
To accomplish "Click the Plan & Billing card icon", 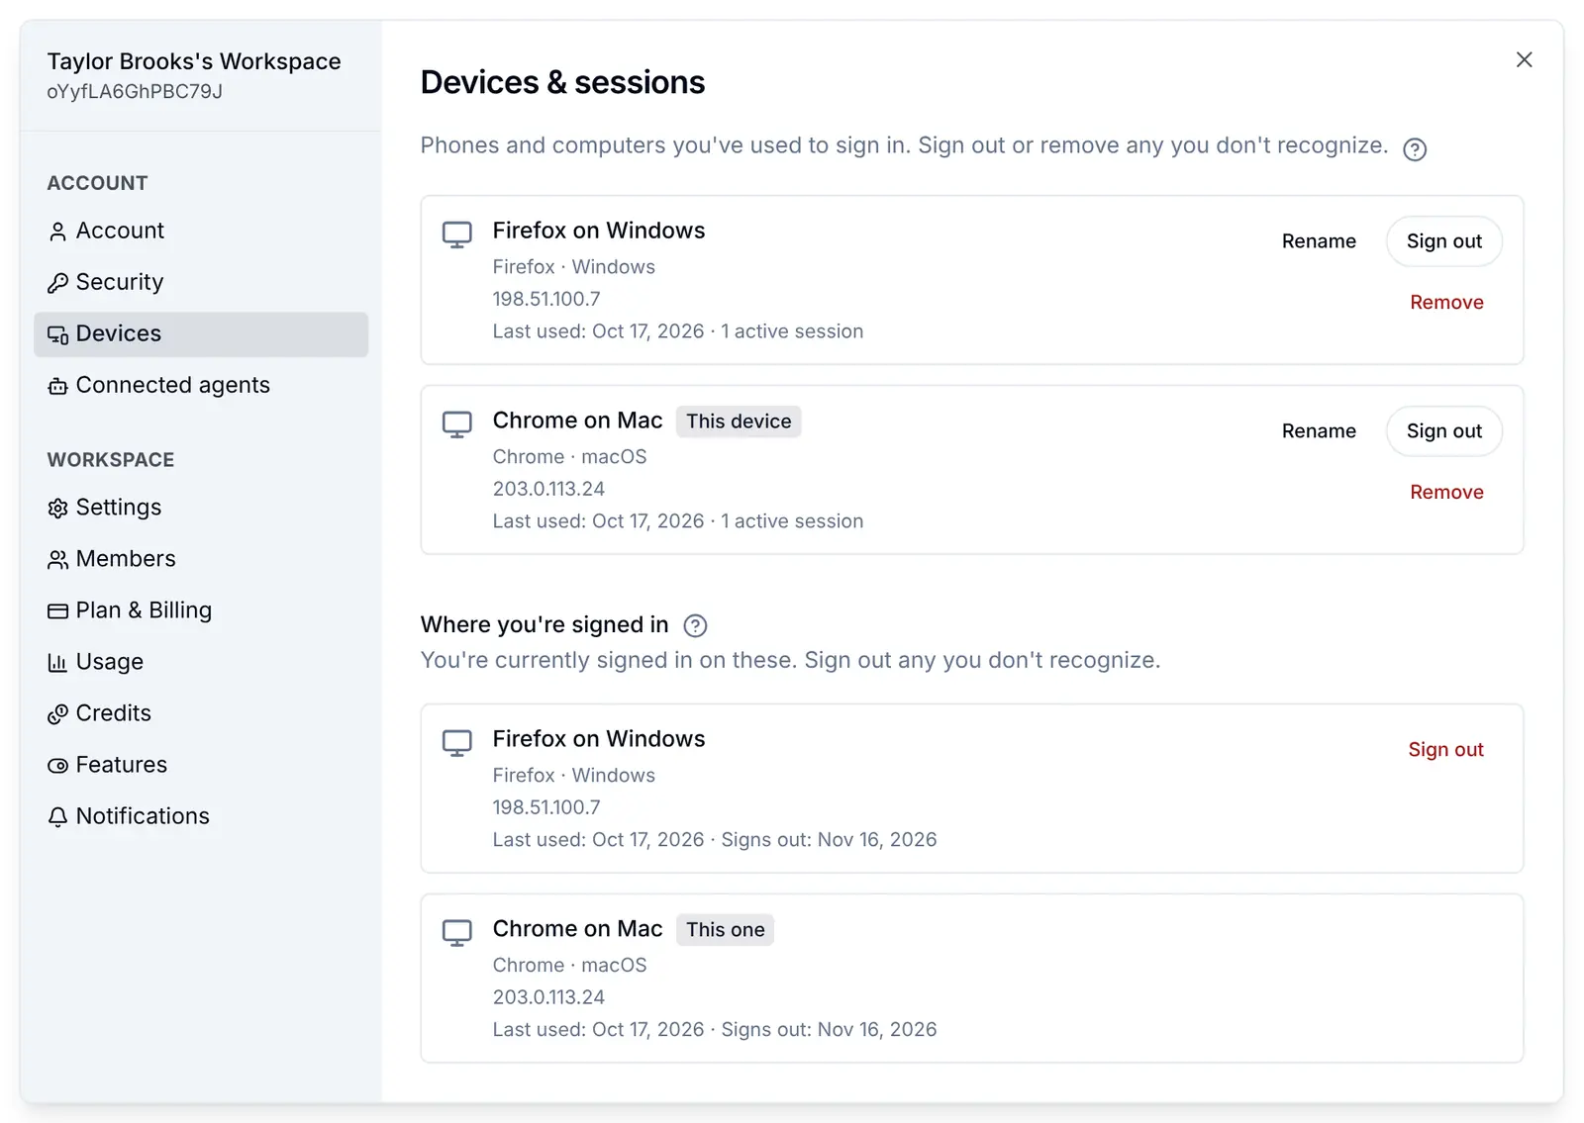I will point(57,610).
